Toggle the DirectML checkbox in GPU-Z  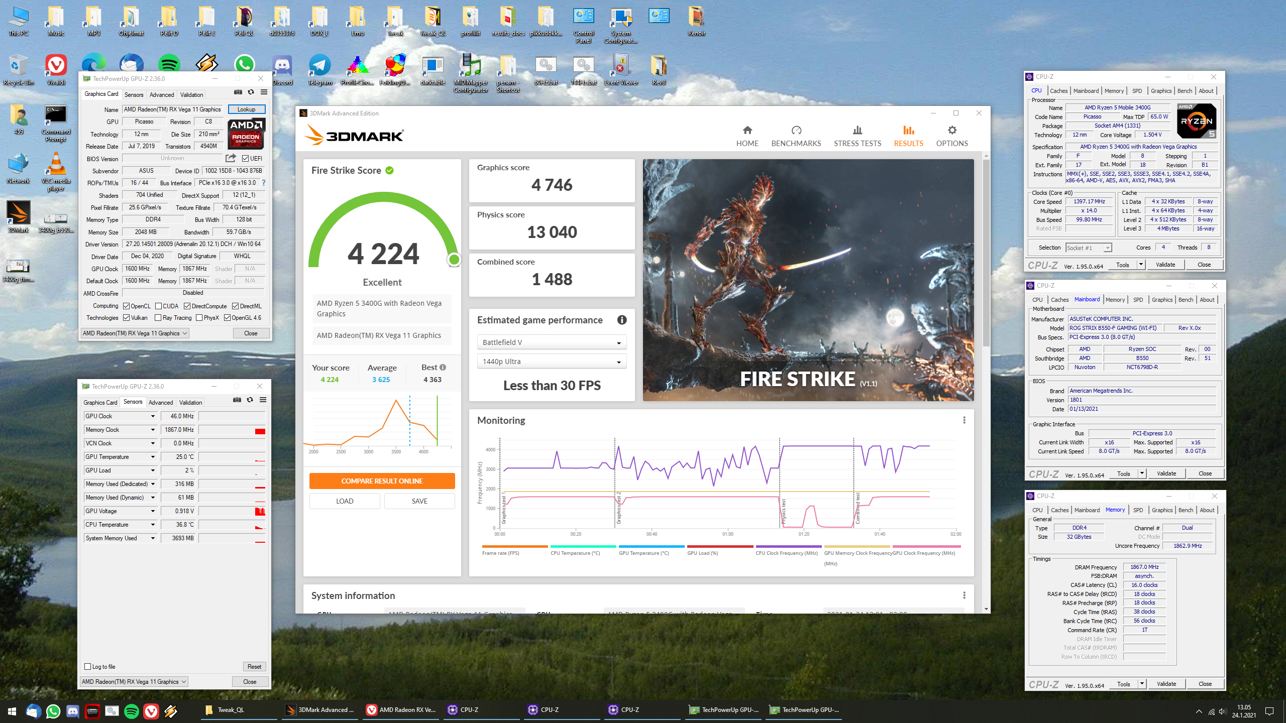pyautogui.click(x=235, y=306)
